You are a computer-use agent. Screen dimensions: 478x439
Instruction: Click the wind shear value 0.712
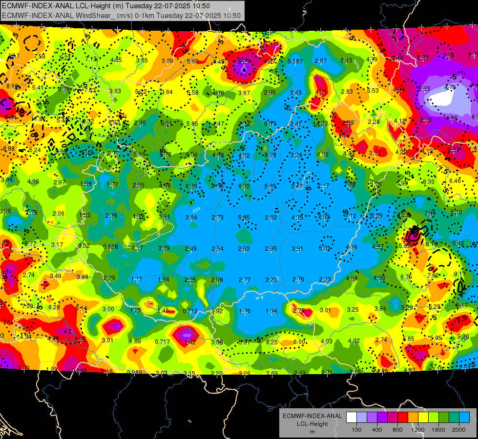click(190, 311)
